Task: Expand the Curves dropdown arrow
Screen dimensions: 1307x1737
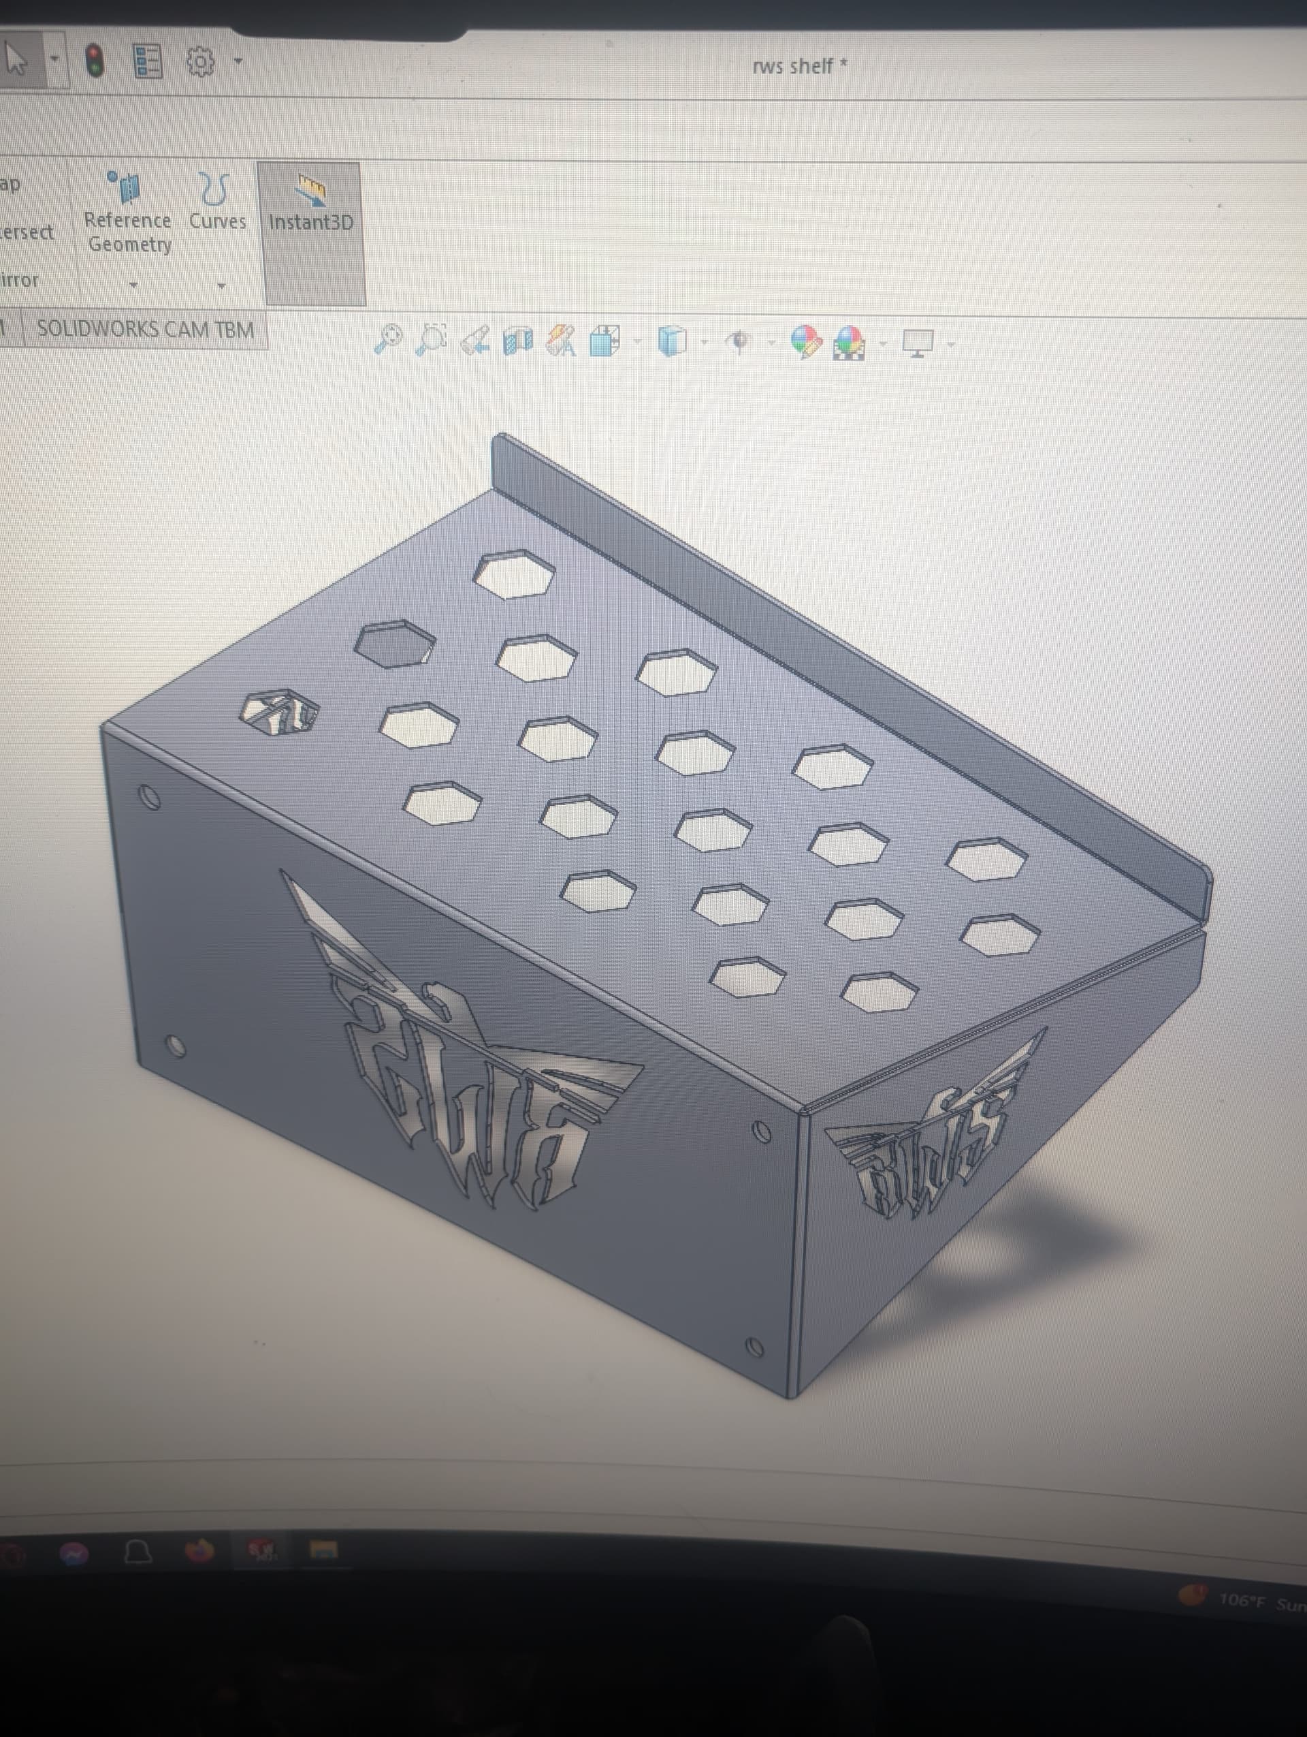Action: (x=221, y=286)
